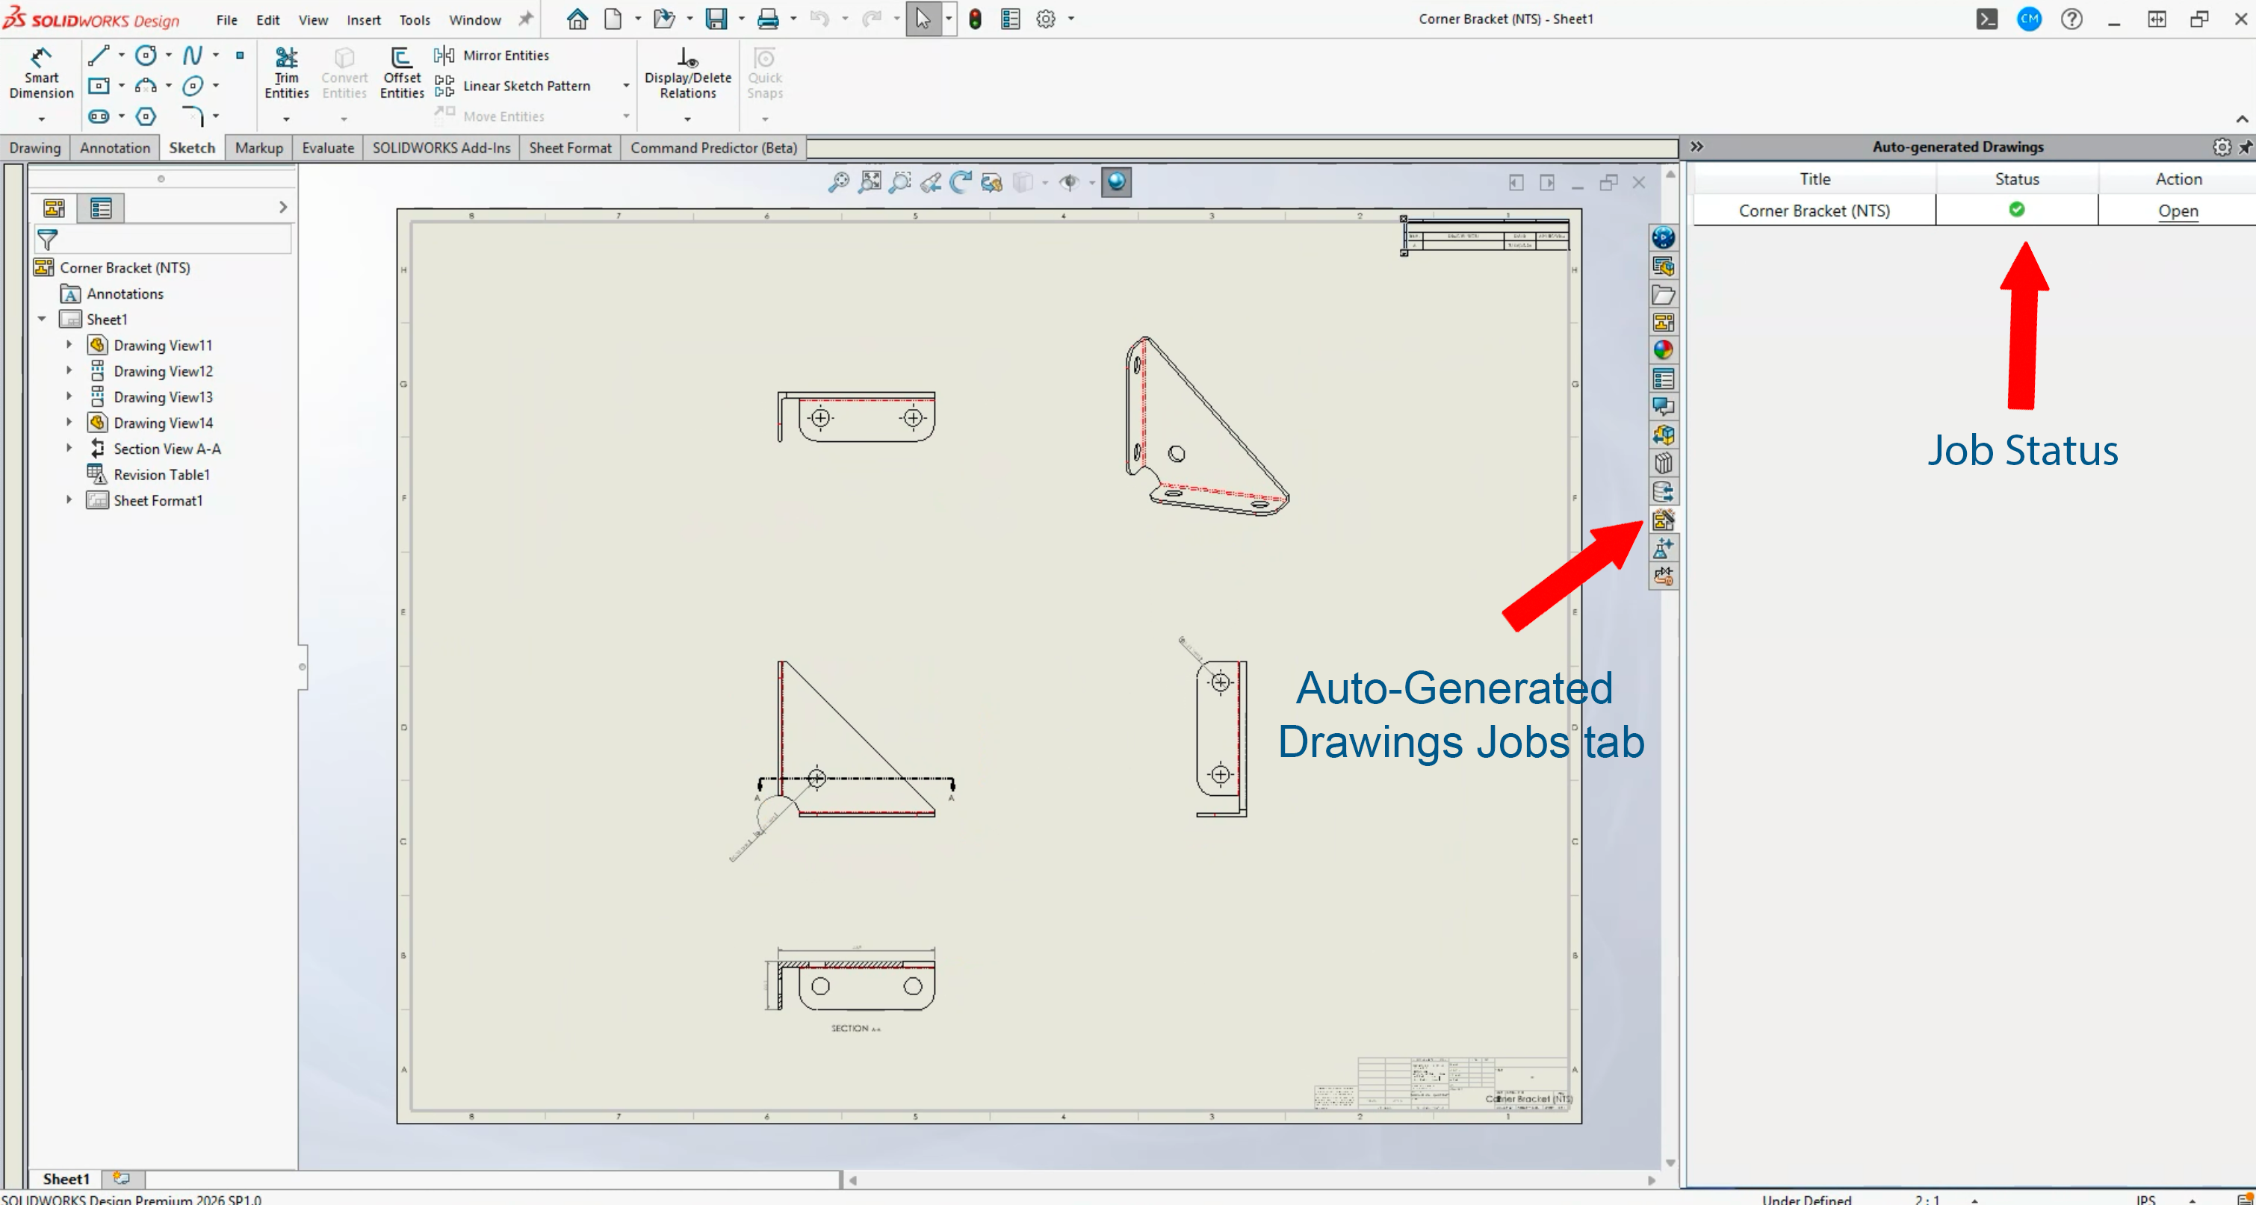Collapse the Sheet1 tree node

[42, 320]
